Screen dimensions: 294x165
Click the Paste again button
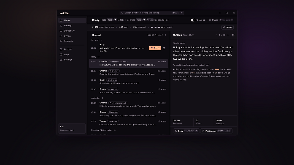[217, 131]
